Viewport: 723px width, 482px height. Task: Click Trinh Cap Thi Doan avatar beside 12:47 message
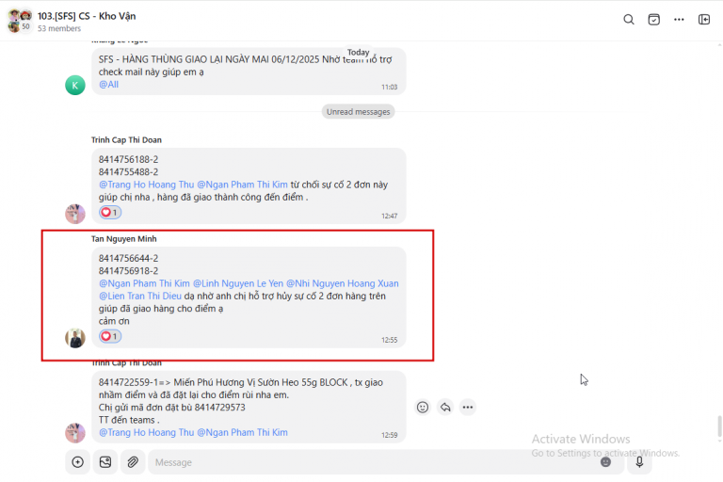pos(75,214)
